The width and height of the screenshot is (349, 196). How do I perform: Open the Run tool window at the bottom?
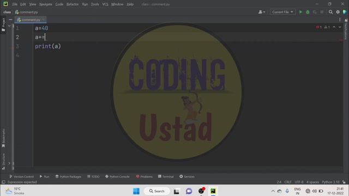click(x=45, y=176)
